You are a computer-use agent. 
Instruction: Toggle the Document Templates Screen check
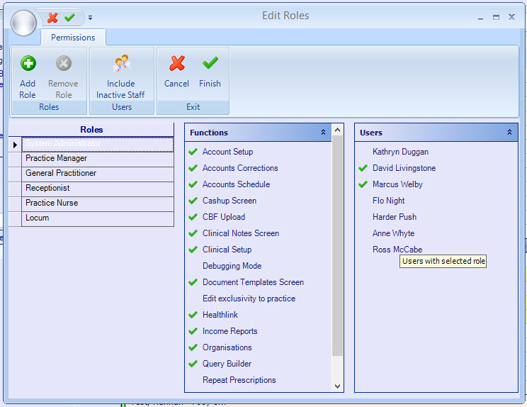[193, 282]
